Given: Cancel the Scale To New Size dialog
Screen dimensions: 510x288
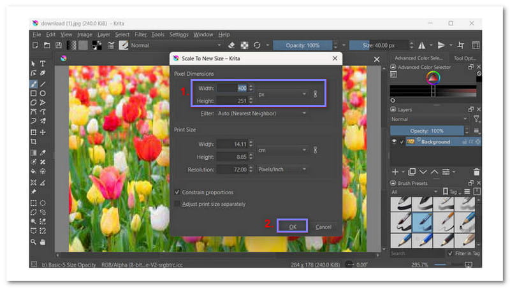Looking at the screenshot, I should pos(323,227).
